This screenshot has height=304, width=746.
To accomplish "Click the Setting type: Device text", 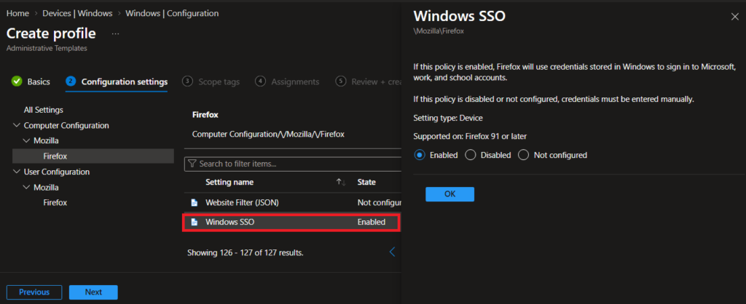I will pyautogui.click(x=448, y=118).
